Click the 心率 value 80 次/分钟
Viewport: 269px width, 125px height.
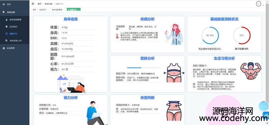68,64
